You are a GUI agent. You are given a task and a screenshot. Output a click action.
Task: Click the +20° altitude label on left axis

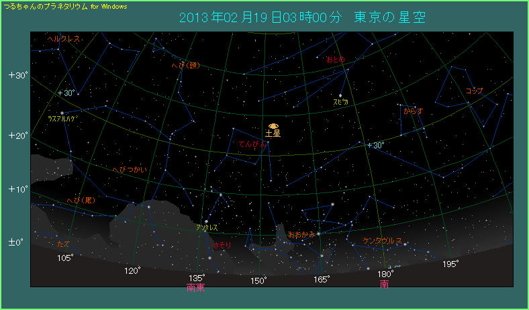tap(18, 136)
